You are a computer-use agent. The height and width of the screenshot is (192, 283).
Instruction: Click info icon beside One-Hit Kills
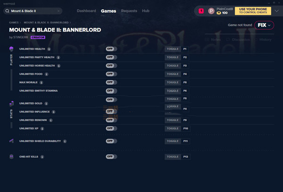(x=42, y=157)
